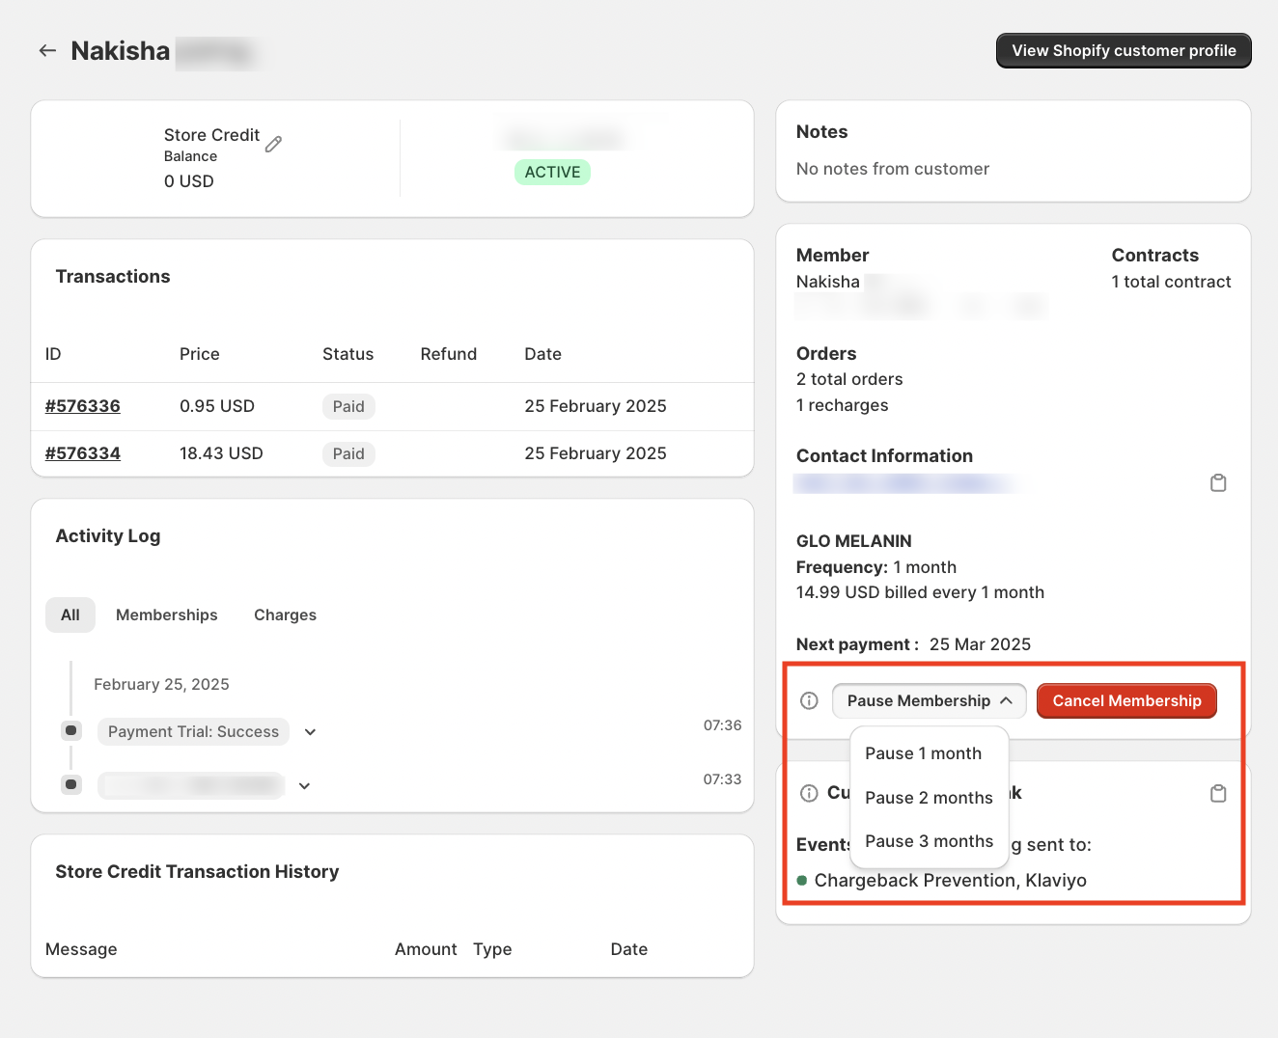The image size is (1278, 1038).
Task: Open View Shopify customer profile
Action: 1123,51
